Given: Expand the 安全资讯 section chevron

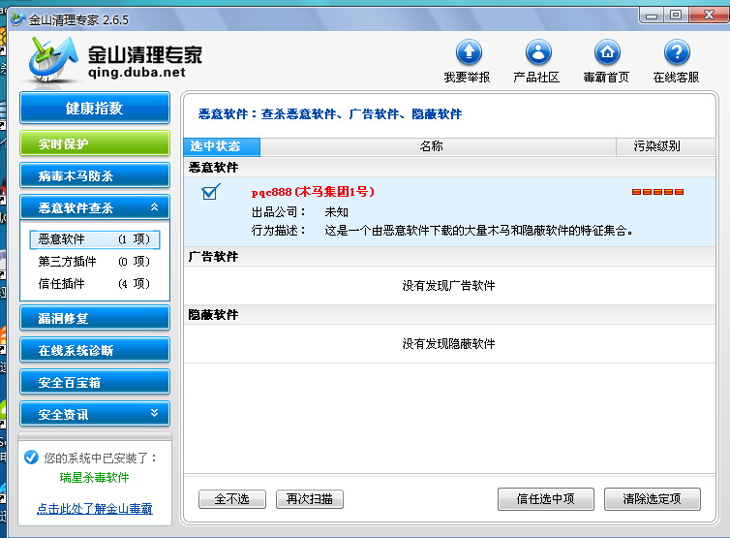Looking at the screenshot, I should (155, 413).
